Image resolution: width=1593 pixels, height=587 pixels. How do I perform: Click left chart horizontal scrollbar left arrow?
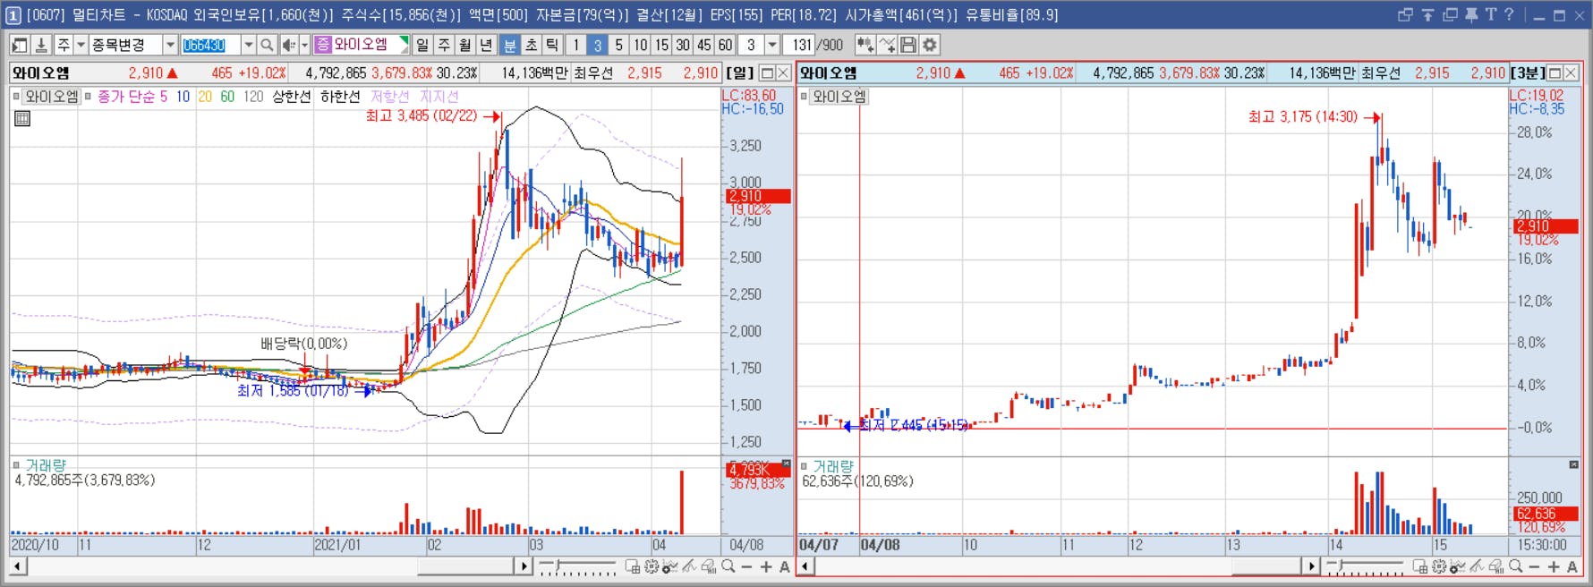pos(18,566)
